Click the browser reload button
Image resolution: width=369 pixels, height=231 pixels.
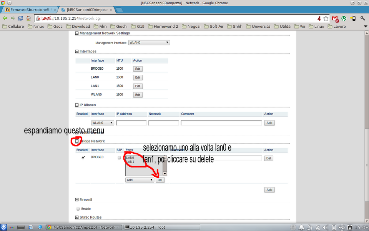[20, 18]
